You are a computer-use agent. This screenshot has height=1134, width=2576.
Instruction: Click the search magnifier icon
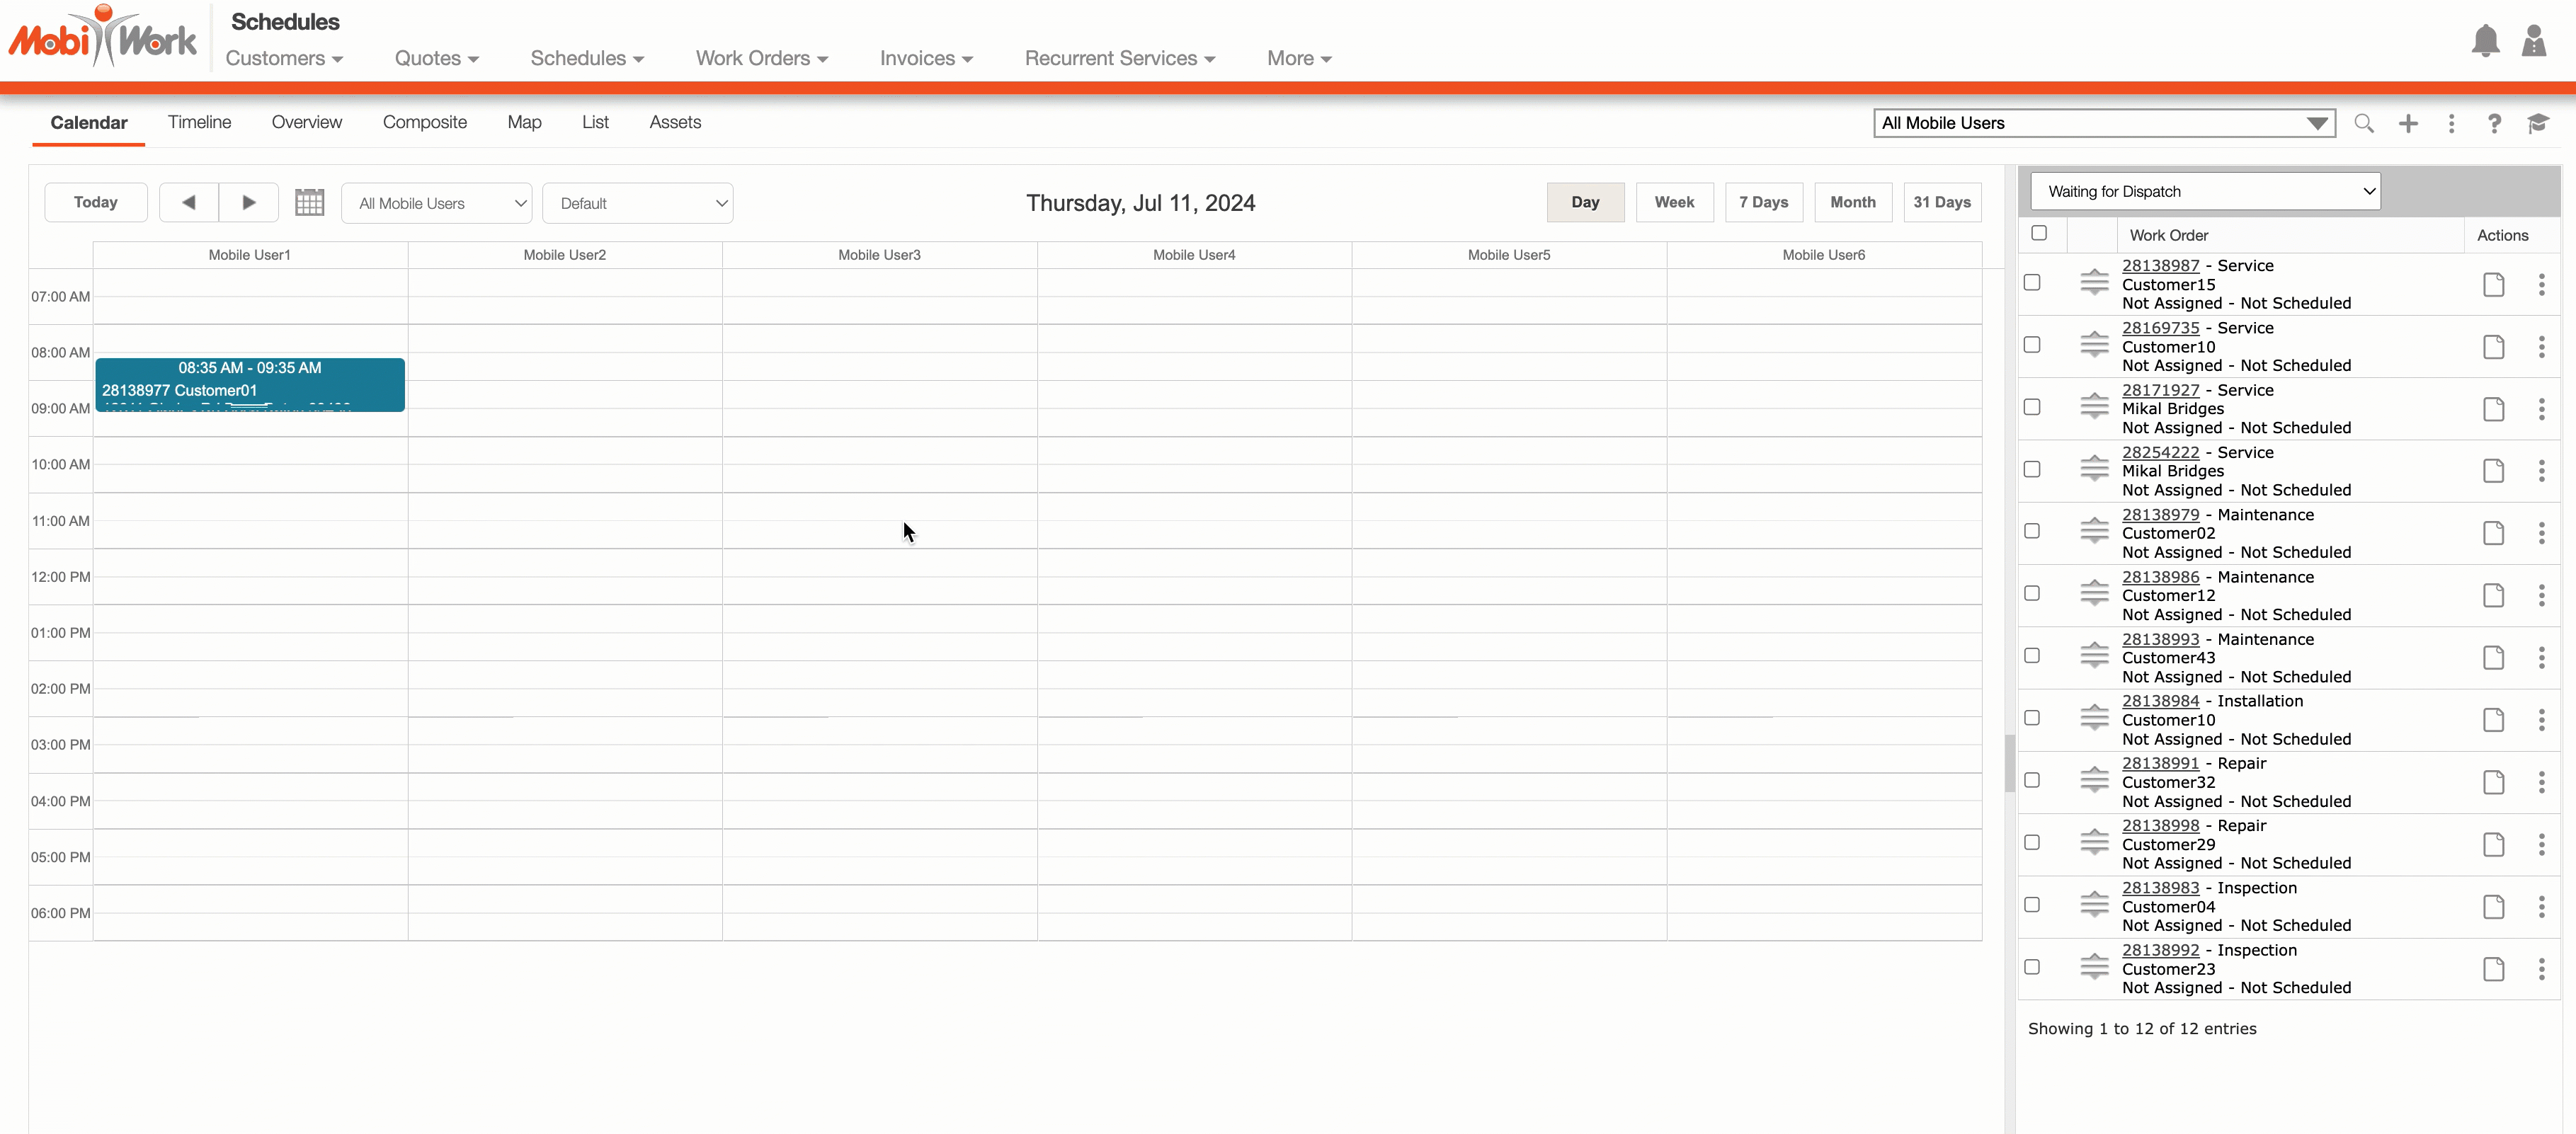click(x=2363, y=123)
